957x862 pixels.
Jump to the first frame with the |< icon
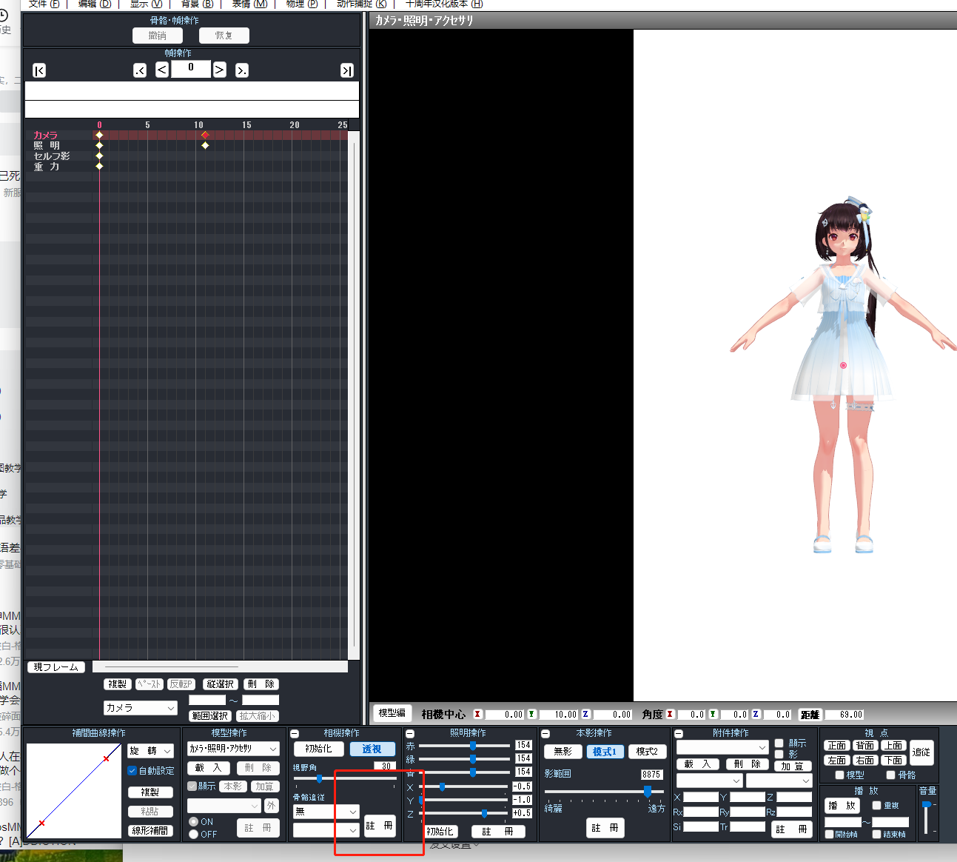[x=38, y=70]
